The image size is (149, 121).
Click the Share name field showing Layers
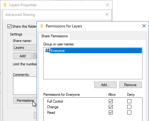click(x=25, y=48)
